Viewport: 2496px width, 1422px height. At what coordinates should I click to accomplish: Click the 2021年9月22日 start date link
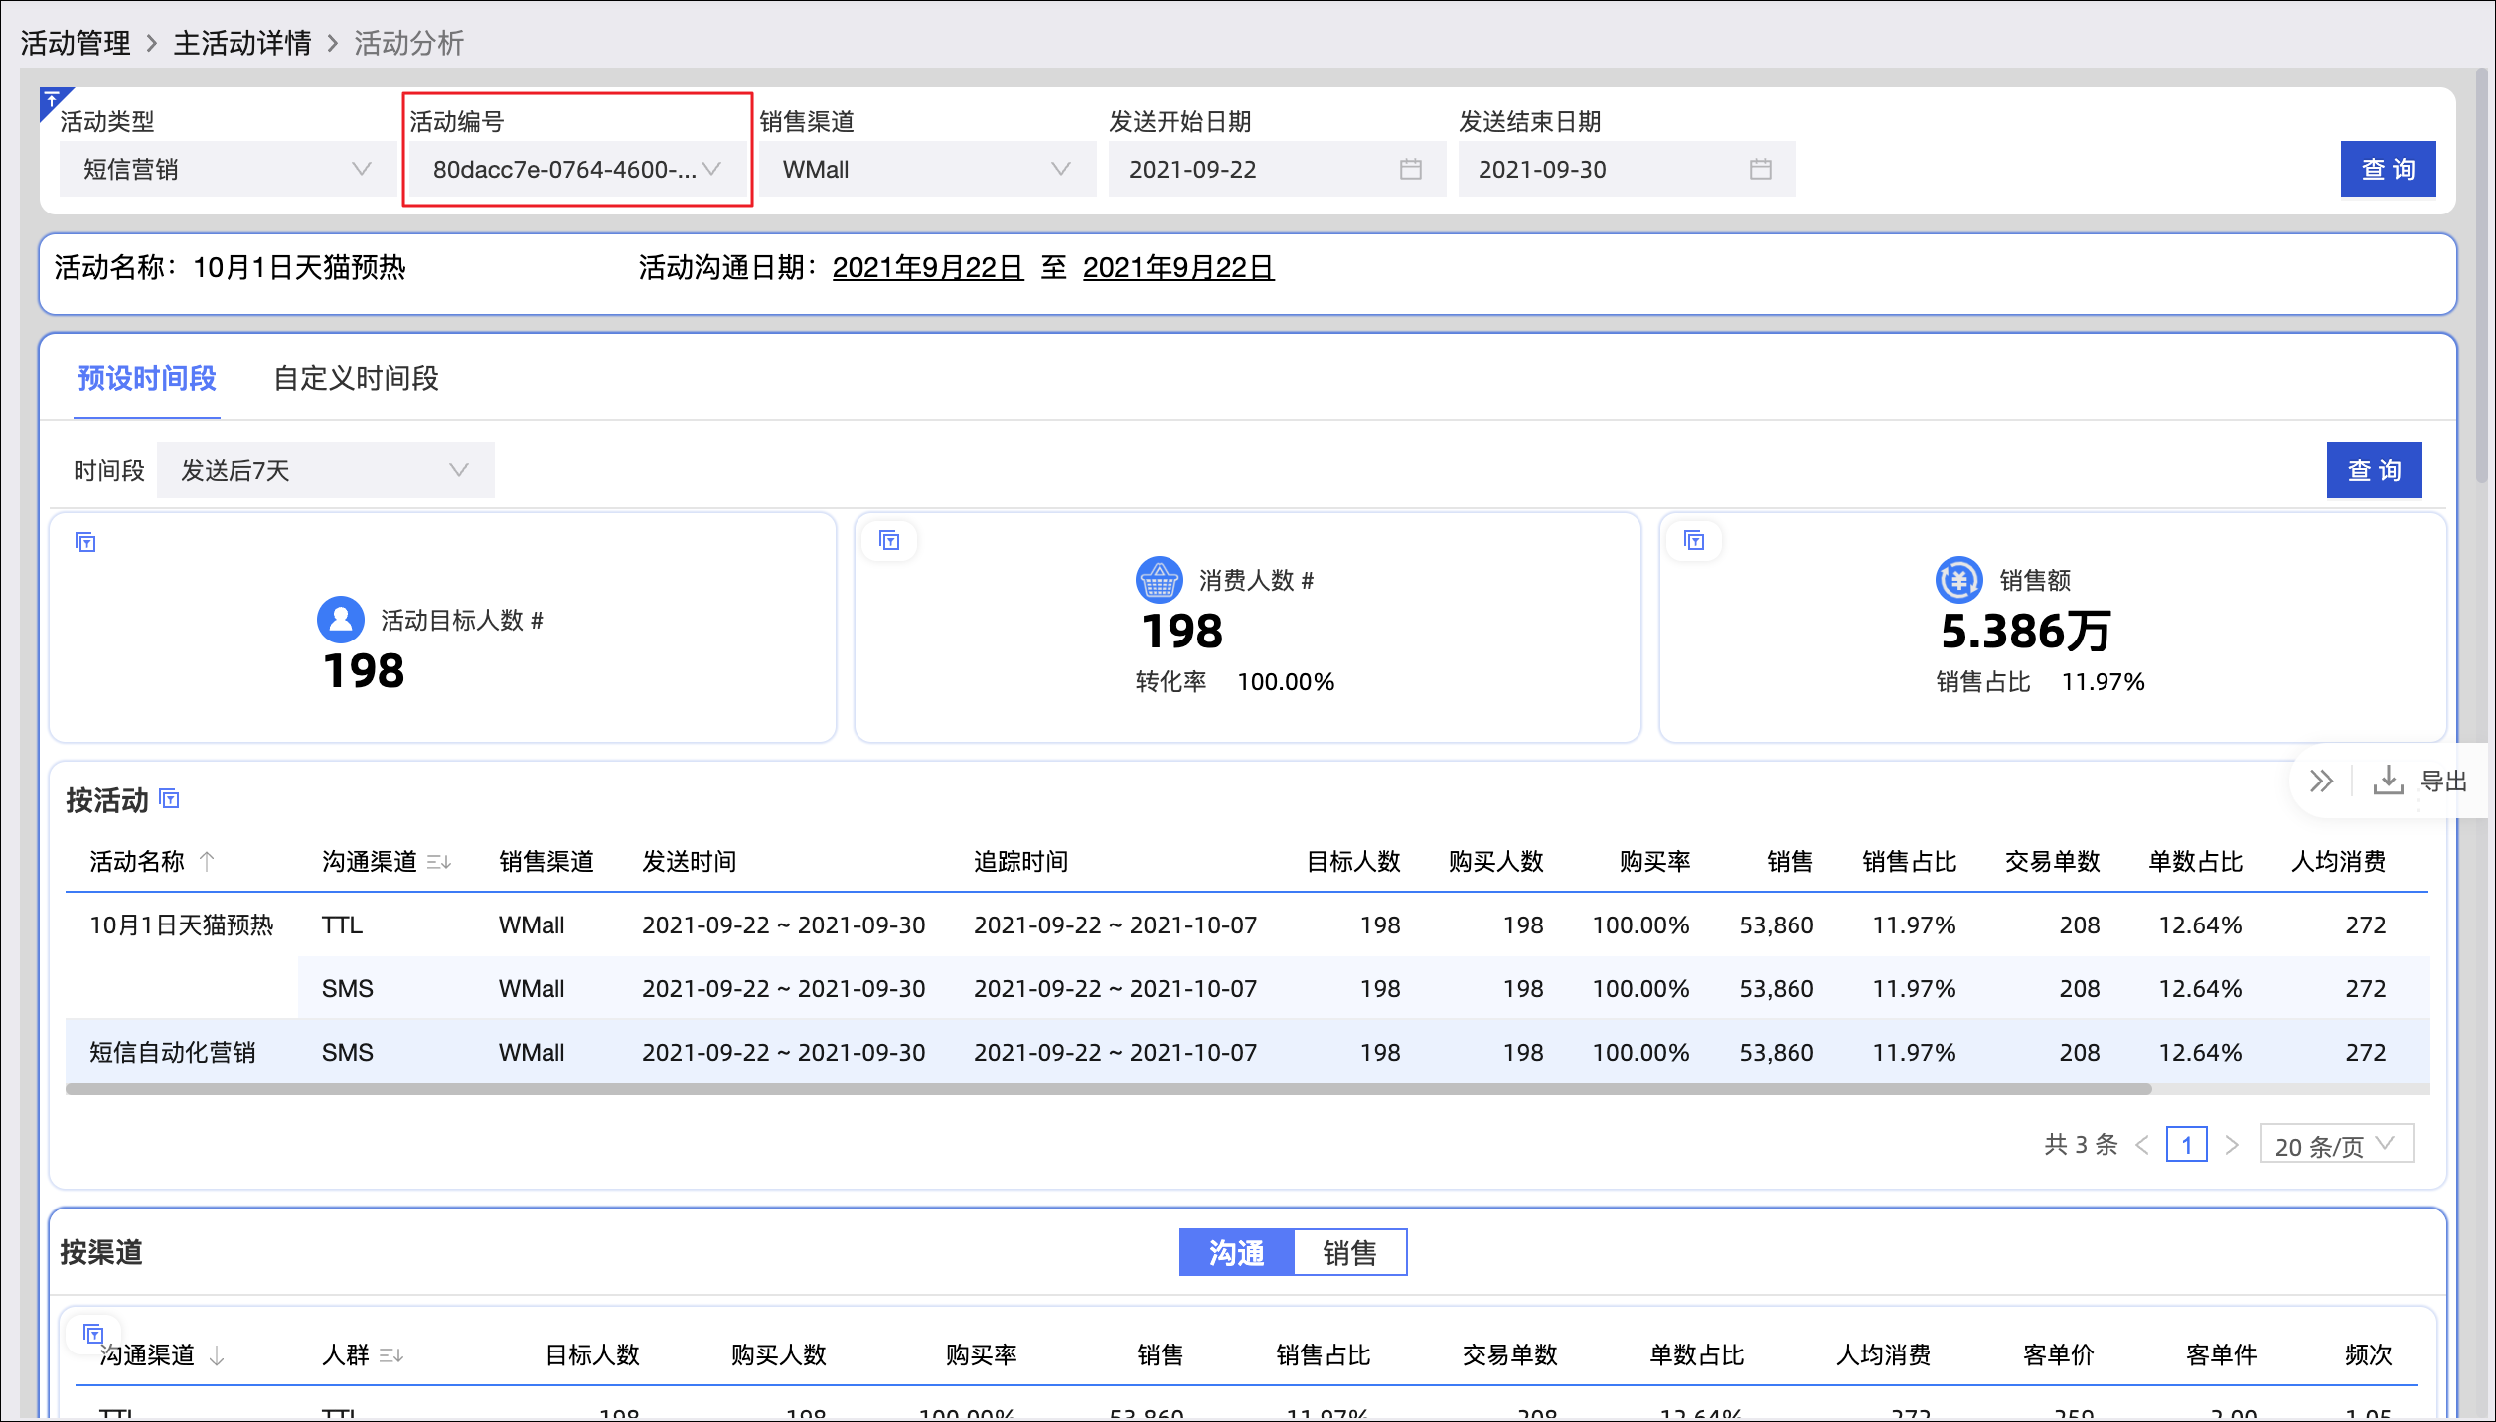(927, 268)
